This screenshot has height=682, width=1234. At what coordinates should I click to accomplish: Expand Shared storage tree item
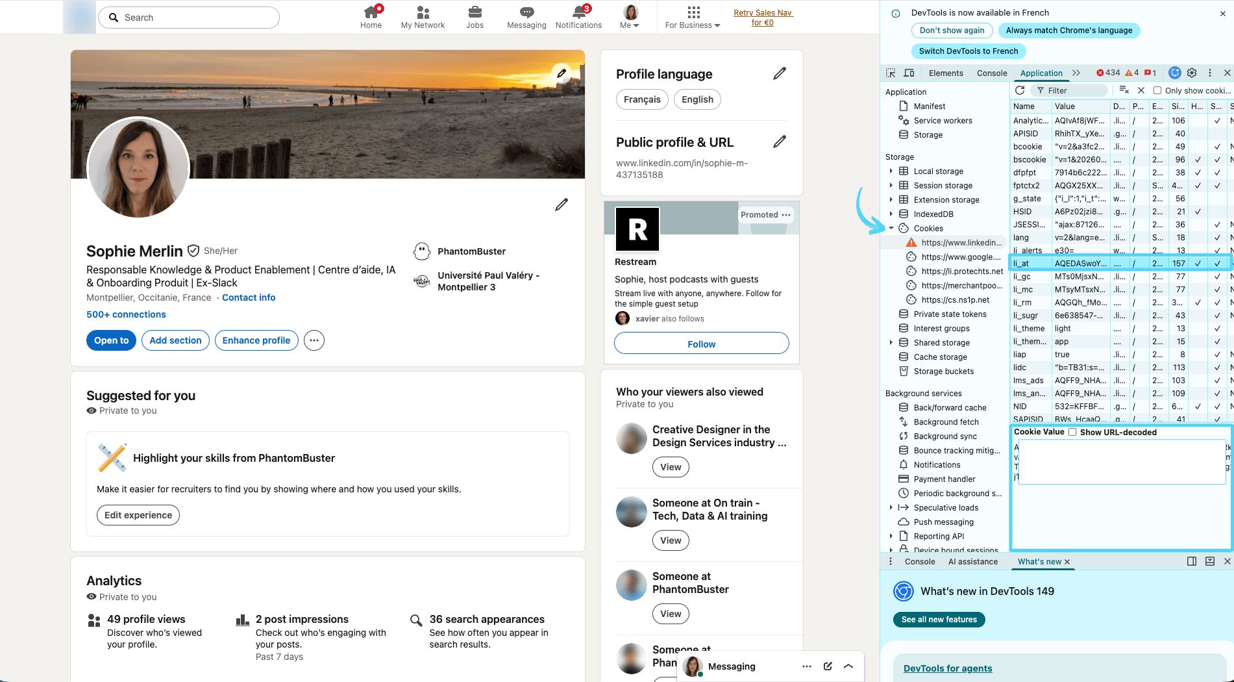[891, 343]
